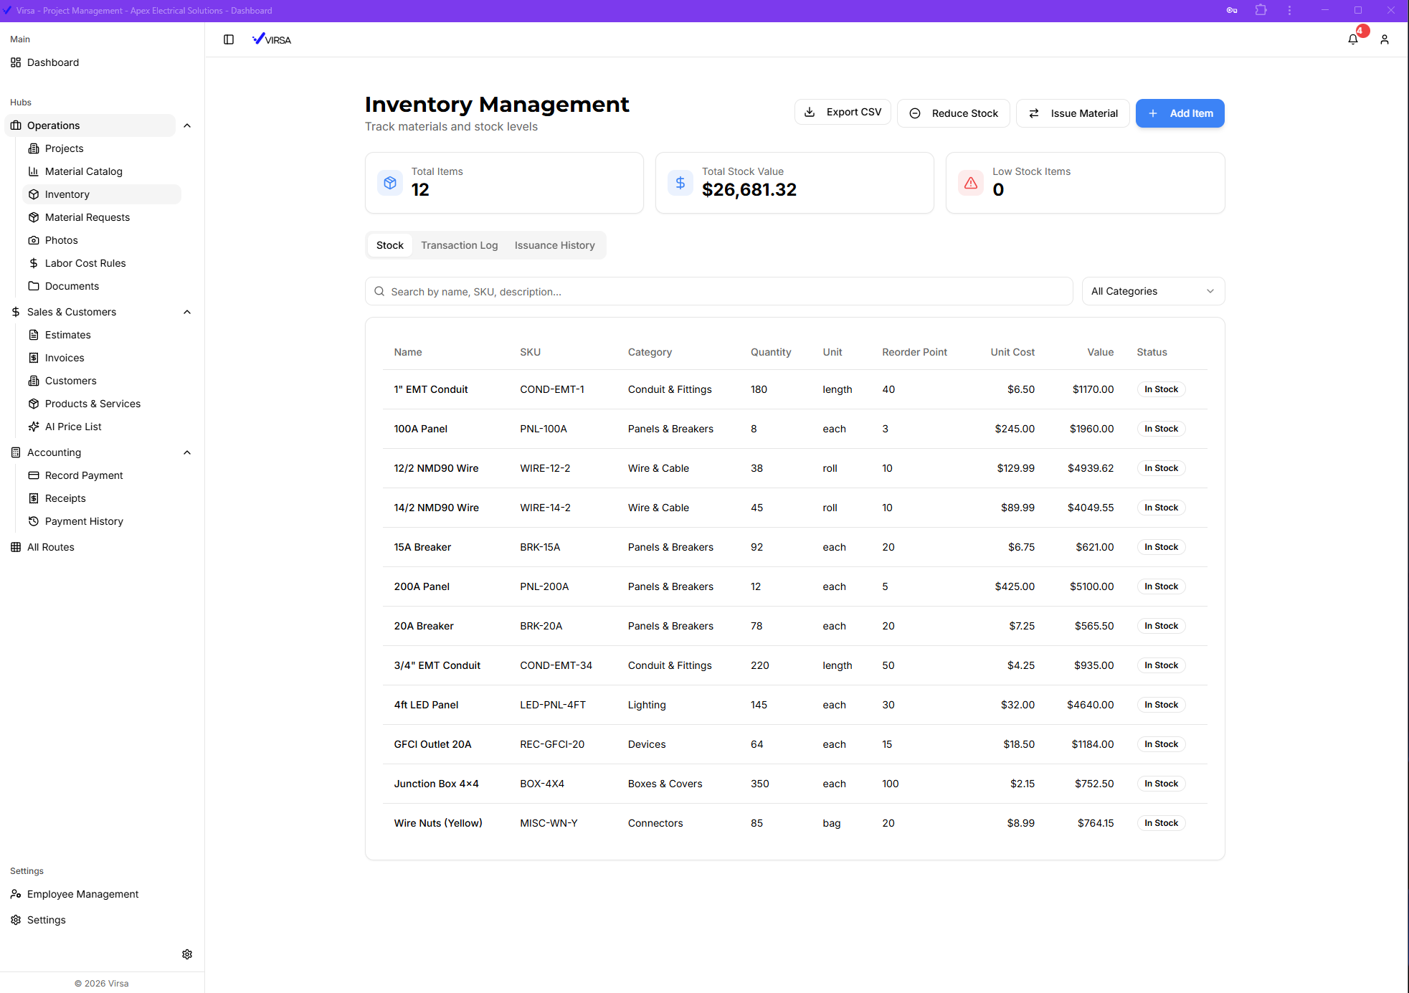Click the Virsa logo
1409x993 pixels.
[x=272, y=39]
